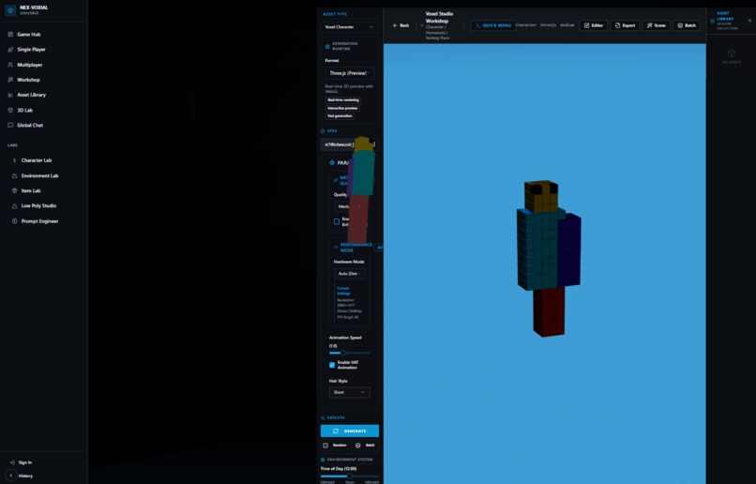Click the Export button in the toolbar
756x484 pixels.
pos(625,25)
